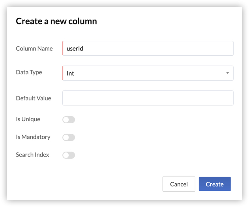
Task: Click the Column Name input field
Action: (x=148, y=49)
